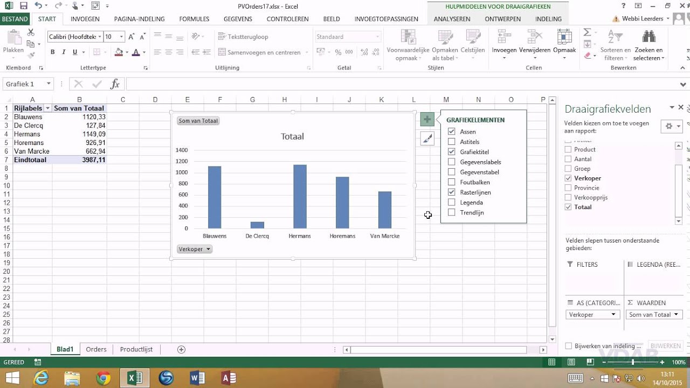The image size is (690, 388).
Task: Open the BESTAND tab
Action: pyautogui.click(x=15, y=19)
